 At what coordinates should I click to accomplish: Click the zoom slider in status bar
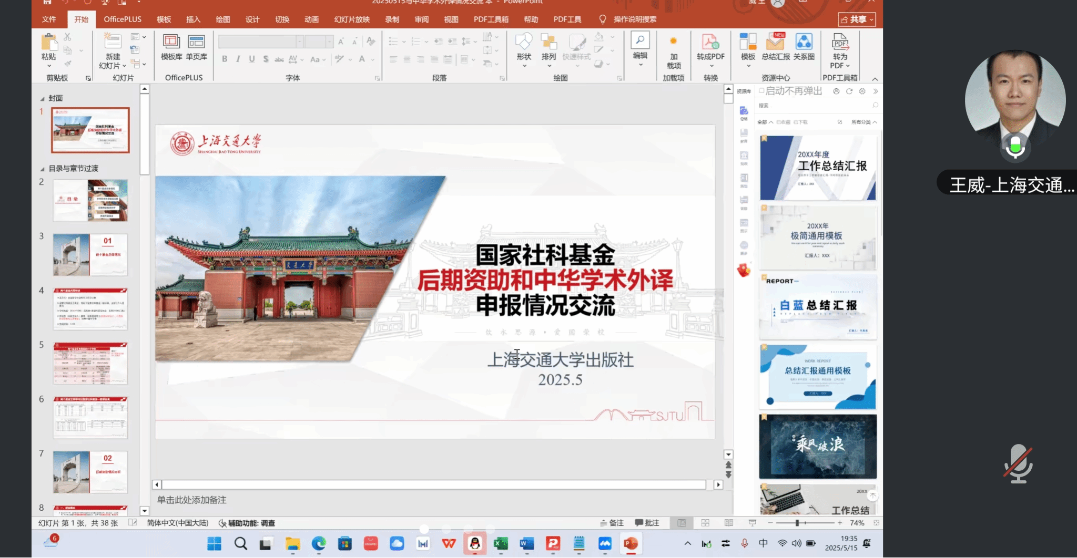[x=797, y=523]
